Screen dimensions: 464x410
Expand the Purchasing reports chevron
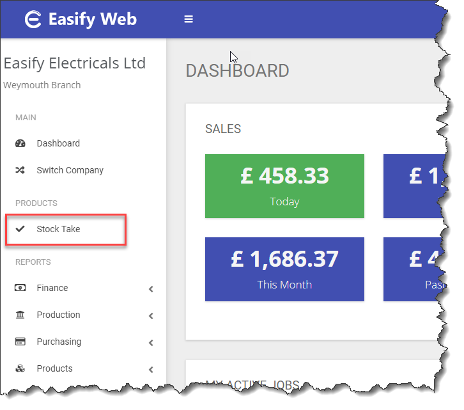[x=151, y=343]
